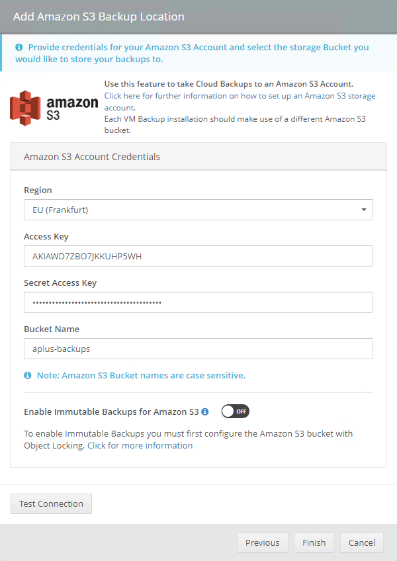The image size is (397, 561).
Task: Go back using the Previous button
Action: [263, 542]
